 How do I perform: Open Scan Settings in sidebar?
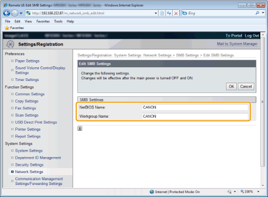point(27,115)
